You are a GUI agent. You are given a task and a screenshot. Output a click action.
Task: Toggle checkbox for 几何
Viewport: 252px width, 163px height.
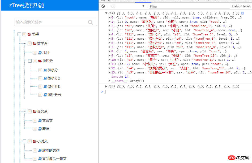tap(35, 53)
